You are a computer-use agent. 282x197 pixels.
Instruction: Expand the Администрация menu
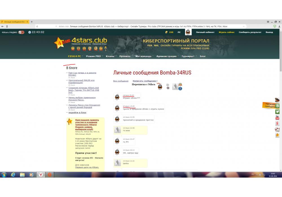(166, 56)
